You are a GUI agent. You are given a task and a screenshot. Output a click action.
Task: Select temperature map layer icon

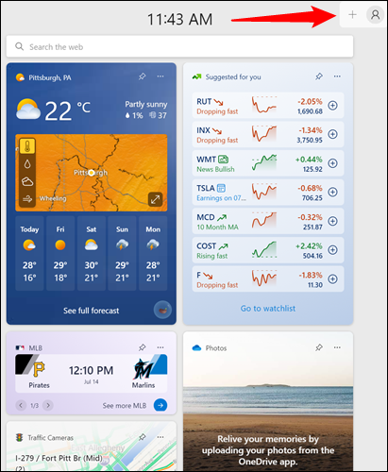click(x=27, y=146)
